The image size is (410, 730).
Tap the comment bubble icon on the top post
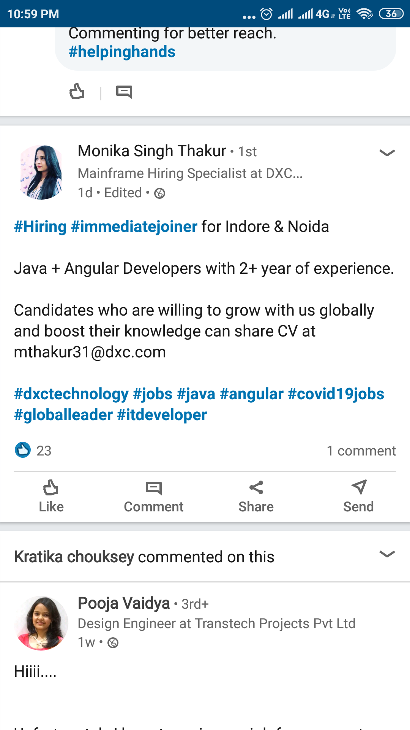[x=125, y=91]
